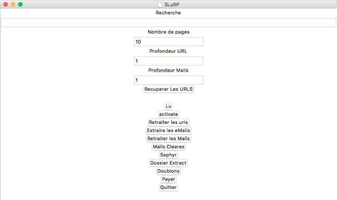Viewport: 337px width, 200px height.
Task: Select the Profondeur URL input box
Action: pyautogui.click(x=168, y=61)
